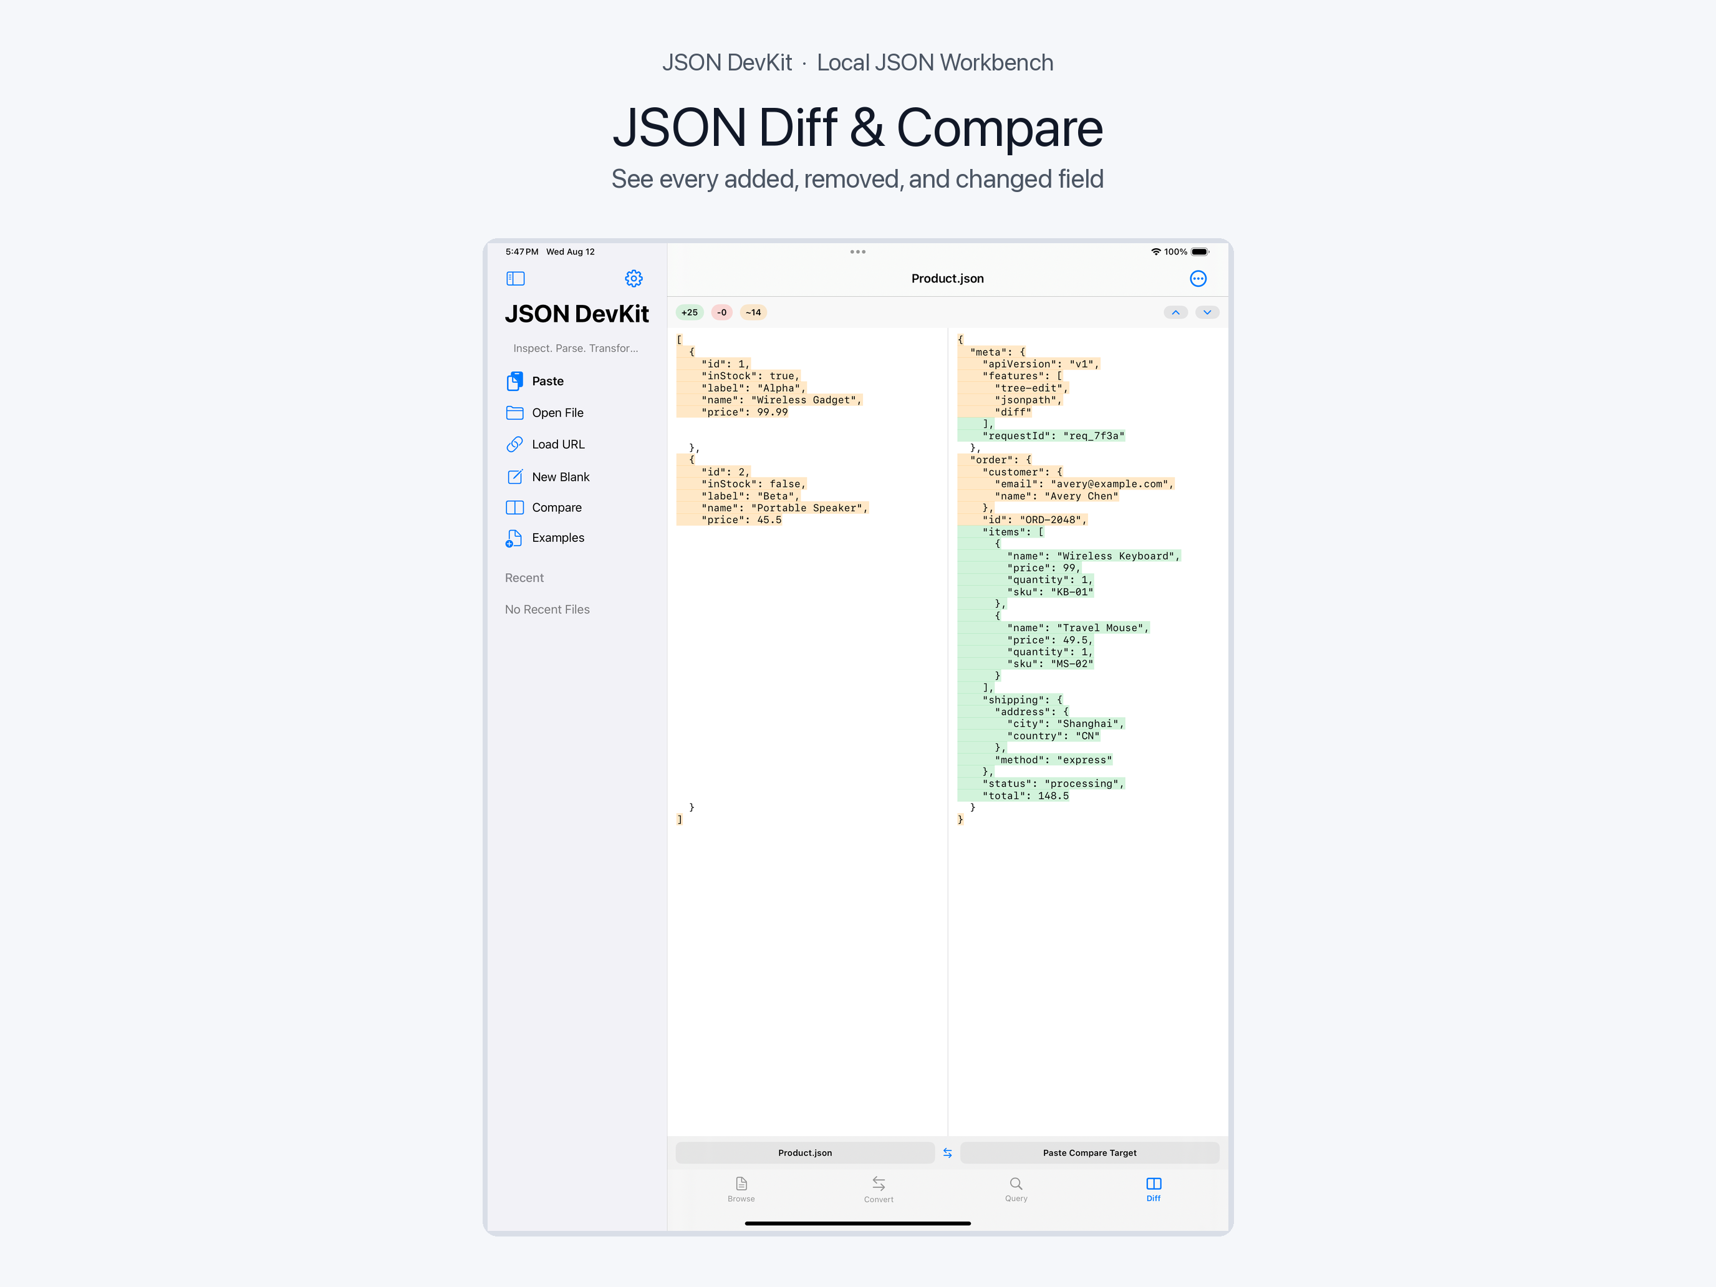Click the "inStock": false line
This screenshot has height=1287, width=1716.
pyautogui.click(x=753, y=484)
